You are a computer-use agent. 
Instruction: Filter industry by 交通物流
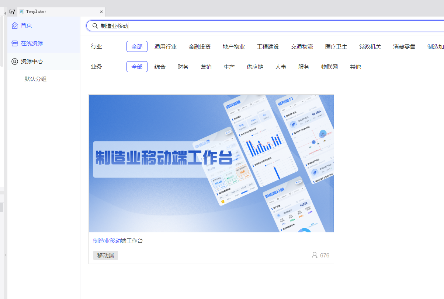pos(302,47)
